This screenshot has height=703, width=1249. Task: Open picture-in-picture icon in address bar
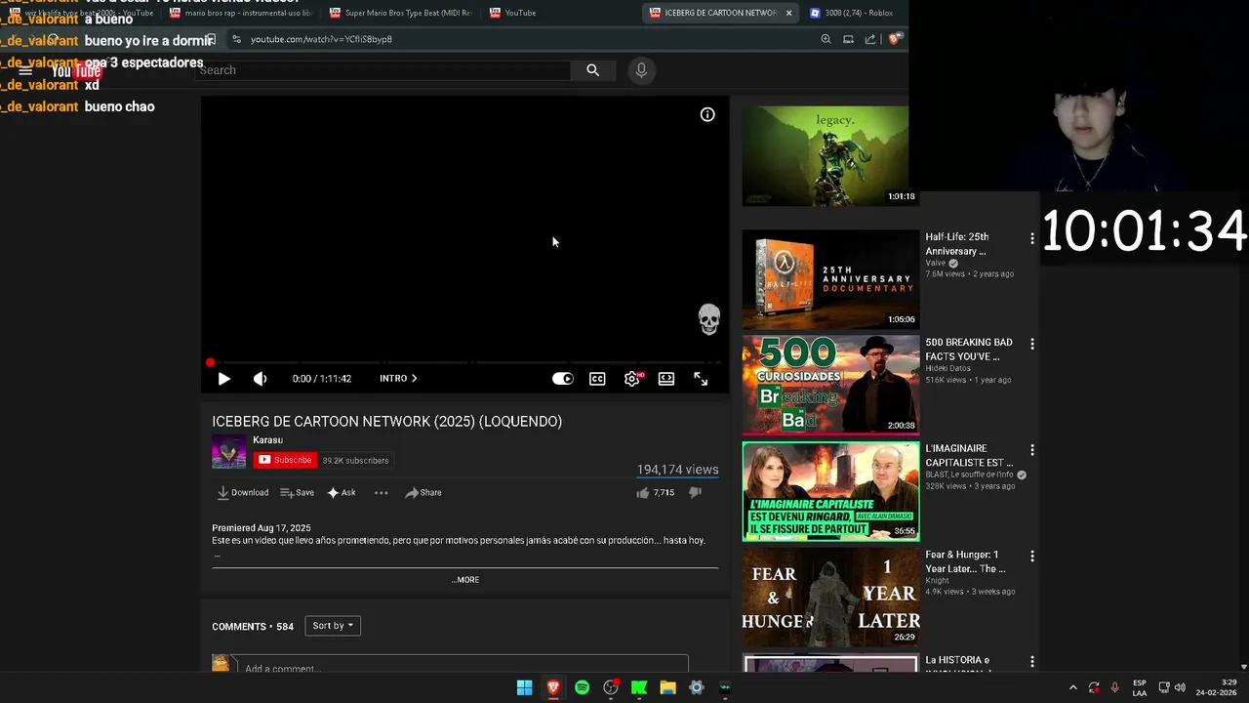click(x=848, y=39)
